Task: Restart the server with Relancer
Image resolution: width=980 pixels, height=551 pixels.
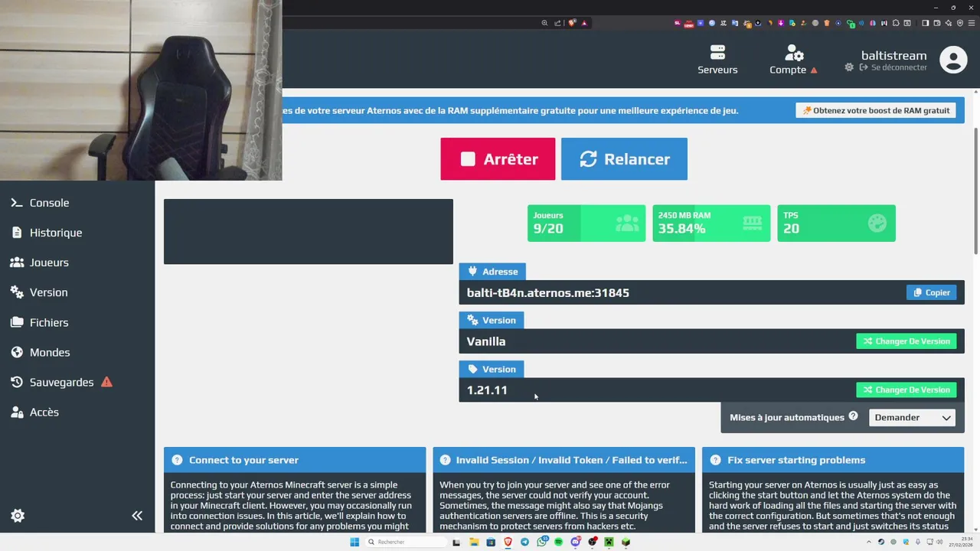Action: (x=624, y=159)
